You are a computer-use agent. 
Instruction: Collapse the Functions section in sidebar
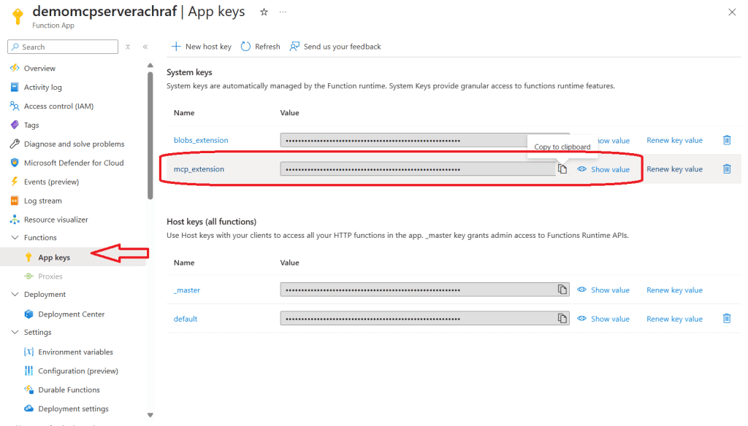tap(15, 238)
